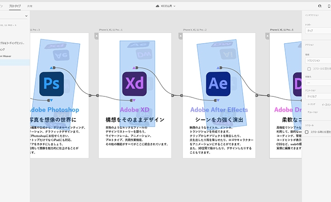Open the アニメーション dropdown showing ディゾルブ
This screenshot has width=331, height=202.
pos(317,96)
